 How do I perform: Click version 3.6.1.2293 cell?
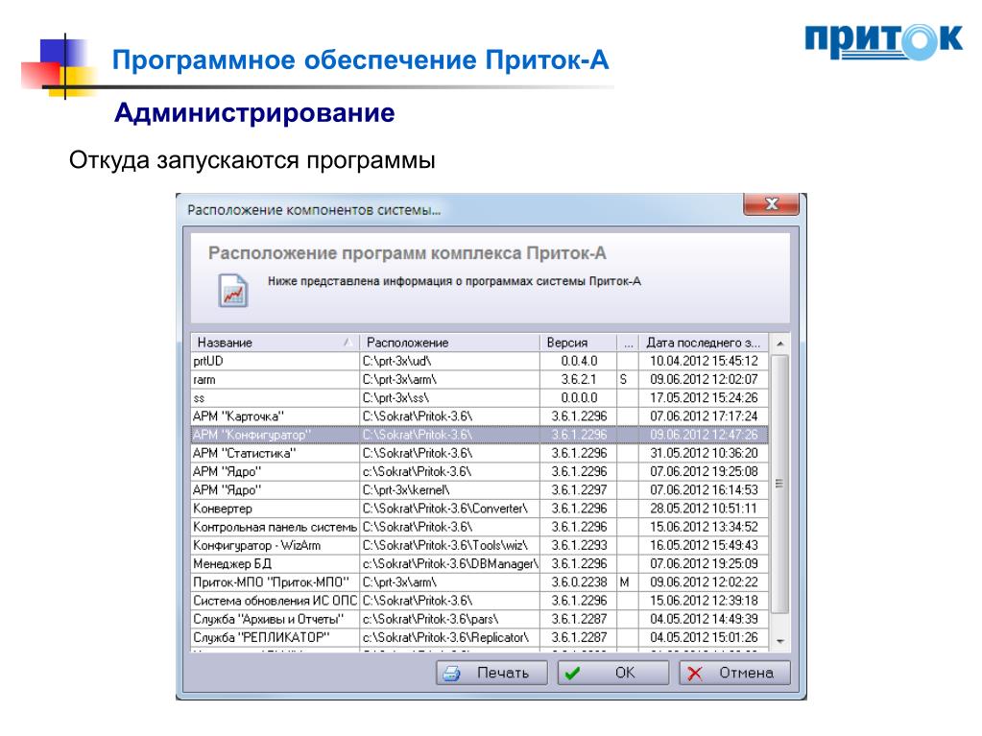tap(579, 545)
